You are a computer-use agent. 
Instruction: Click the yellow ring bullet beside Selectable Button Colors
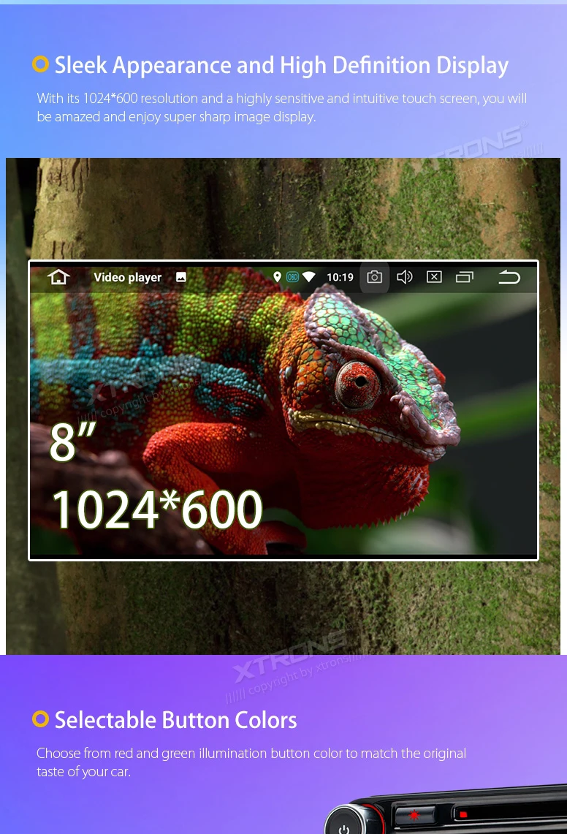40,719
